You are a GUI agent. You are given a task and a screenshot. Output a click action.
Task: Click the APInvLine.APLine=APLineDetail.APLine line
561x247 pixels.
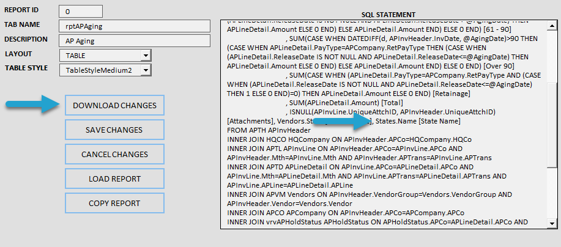[x=290, y=185]
